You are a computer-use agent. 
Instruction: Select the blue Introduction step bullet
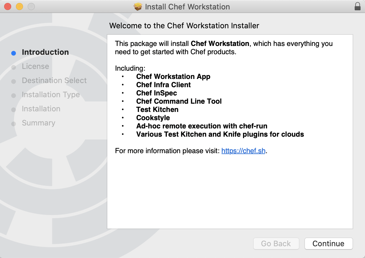(x=14, y=53)
